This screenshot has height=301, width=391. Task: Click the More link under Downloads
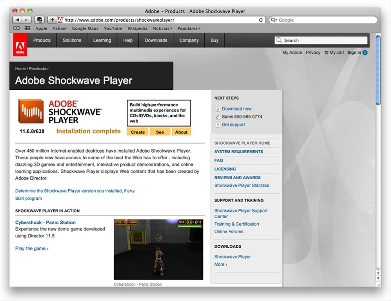tap(220, 265)
